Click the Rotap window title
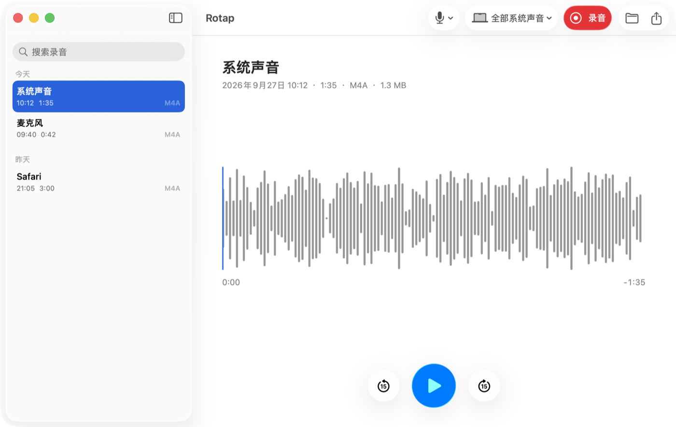 pyautogui.click(x=220, y=18)
